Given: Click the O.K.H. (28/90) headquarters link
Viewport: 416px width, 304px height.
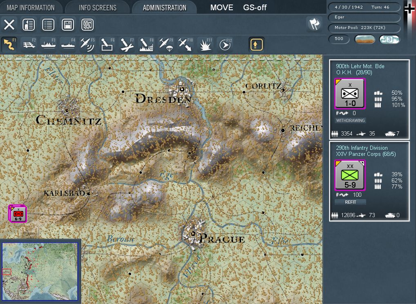Looking at the screenshot, I should [x=354, y=72].
